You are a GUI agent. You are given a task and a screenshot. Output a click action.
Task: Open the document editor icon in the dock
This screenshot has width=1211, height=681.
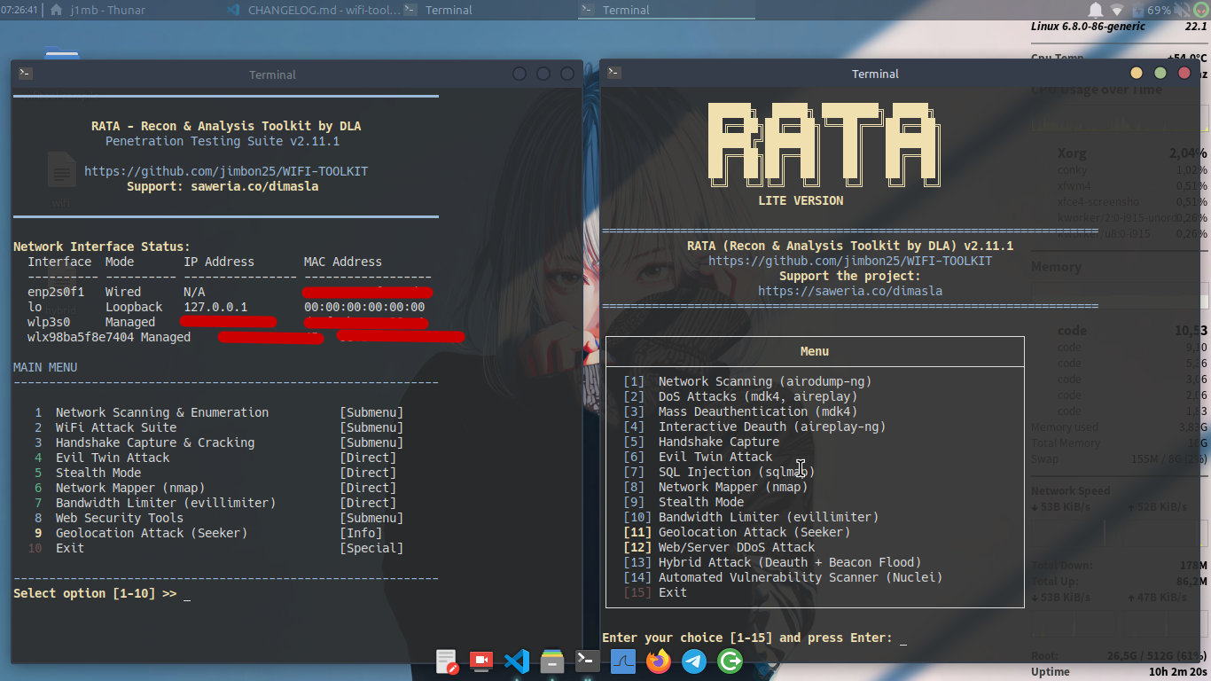tap(446, 661)
